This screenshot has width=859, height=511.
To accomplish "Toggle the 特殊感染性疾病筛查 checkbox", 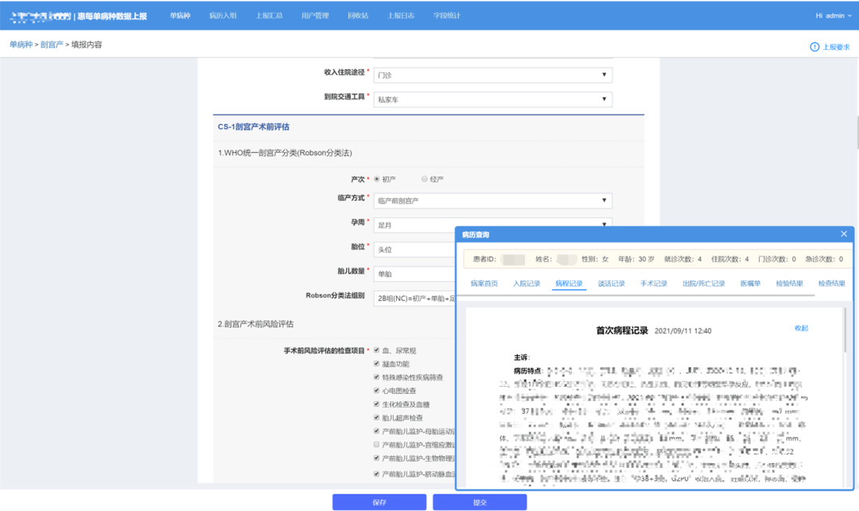I will 376,377.
